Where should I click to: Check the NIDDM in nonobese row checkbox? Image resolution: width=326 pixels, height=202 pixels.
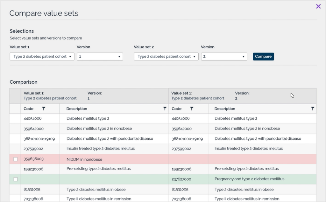pos(15,159)
